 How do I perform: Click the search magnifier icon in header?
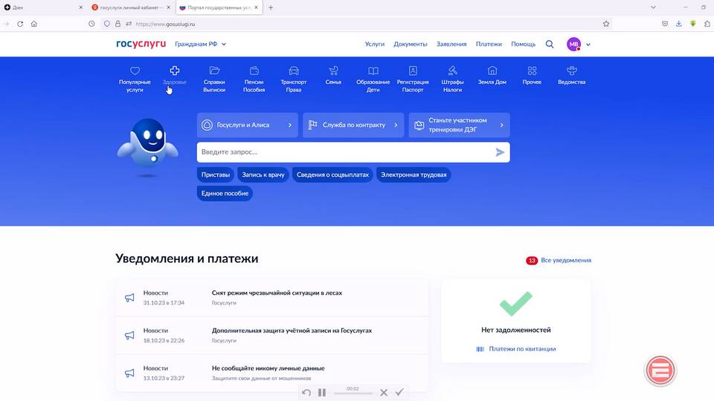550,45
